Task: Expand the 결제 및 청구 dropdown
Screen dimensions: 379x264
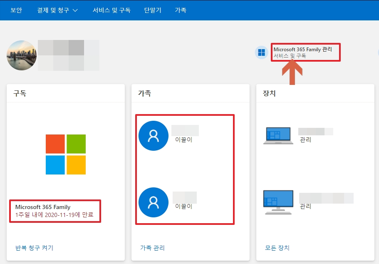Action: [57, 10]
